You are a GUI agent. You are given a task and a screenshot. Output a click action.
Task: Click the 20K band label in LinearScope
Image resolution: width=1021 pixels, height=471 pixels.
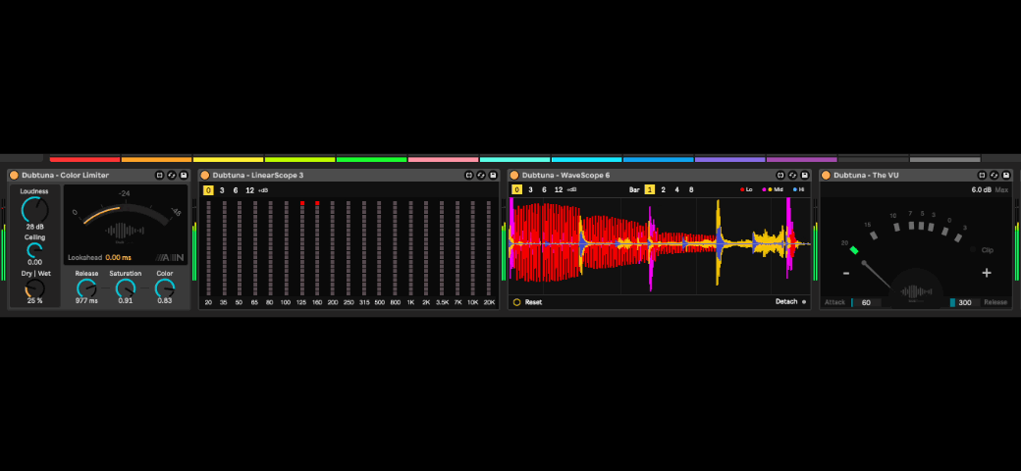click(489, 302)
